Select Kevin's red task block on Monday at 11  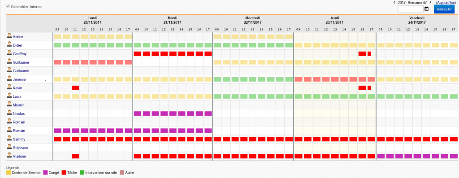75,88
